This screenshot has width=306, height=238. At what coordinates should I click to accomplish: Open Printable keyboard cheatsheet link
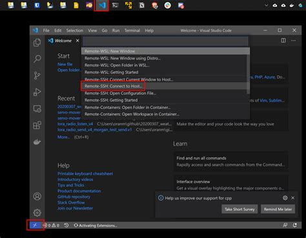point(85,173)
